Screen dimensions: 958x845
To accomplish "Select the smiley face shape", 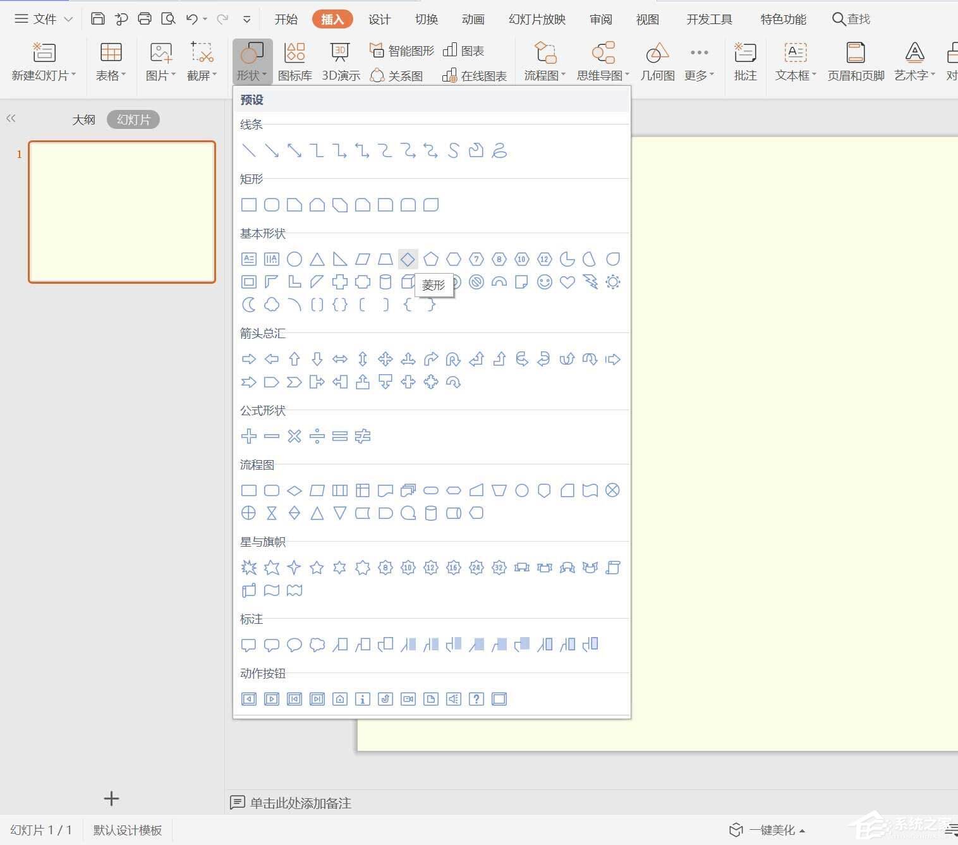I will 545,282.
